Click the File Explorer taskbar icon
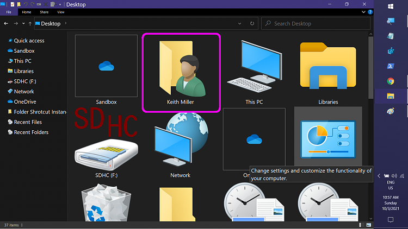 click(x=391, y=97)
